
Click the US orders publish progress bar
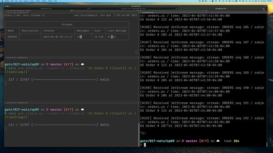point(65,79)
